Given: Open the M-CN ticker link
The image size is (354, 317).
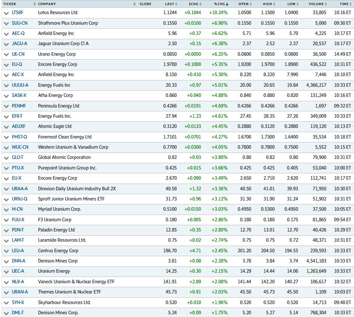Looking at the screenshot, I should point(17,209).
